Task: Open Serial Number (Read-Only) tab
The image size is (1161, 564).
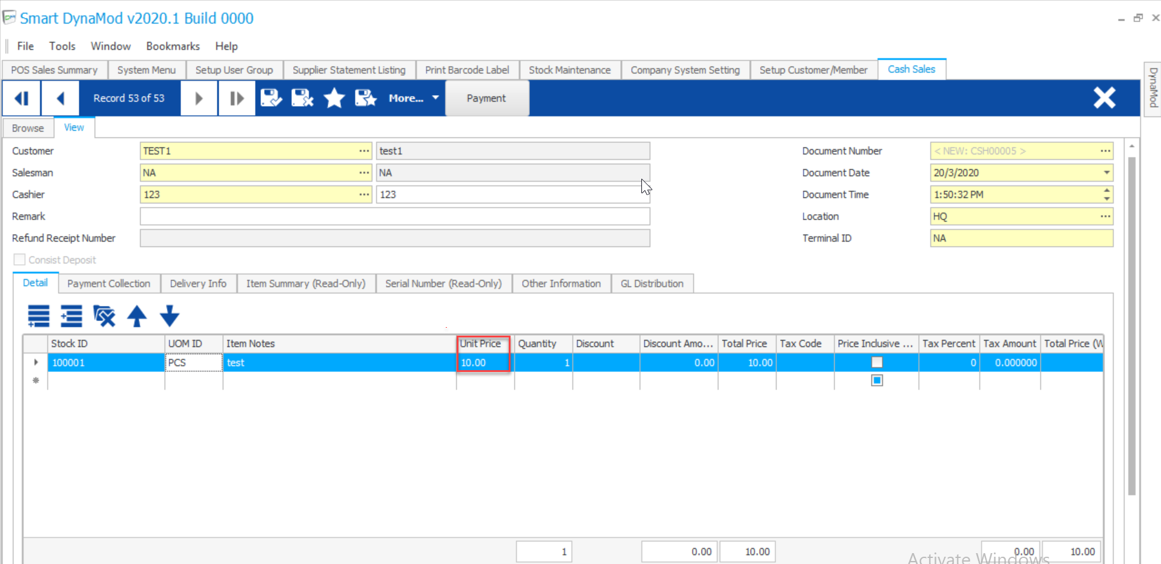Action: [x=443, y=284]
